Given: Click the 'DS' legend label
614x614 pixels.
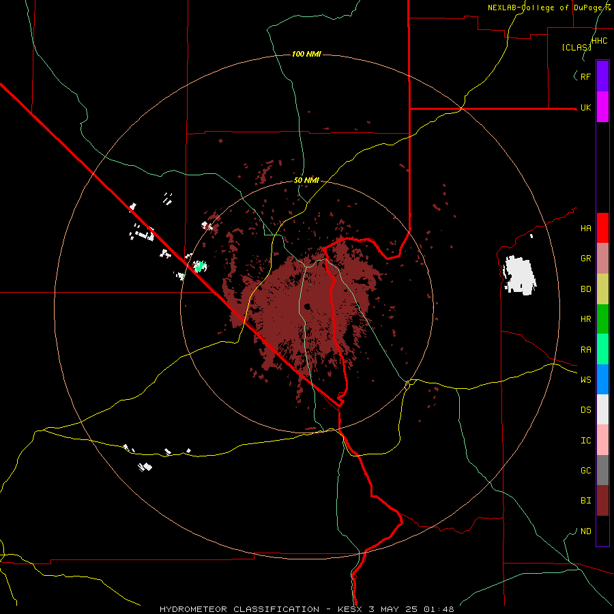Looking at the screenshot, I should point(586,410).
